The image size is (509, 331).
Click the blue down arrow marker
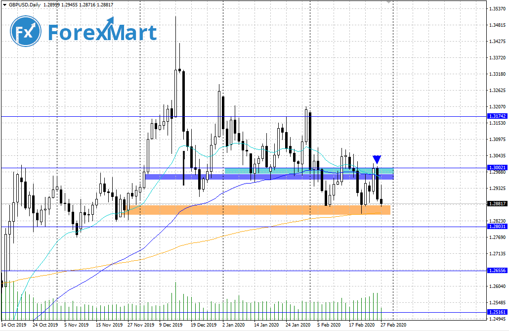377,159
